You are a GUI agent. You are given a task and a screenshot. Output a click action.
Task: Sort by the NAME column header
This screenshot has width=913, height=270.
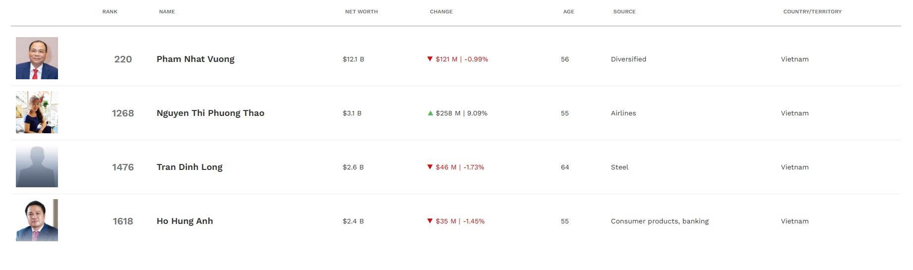point(167,11)
